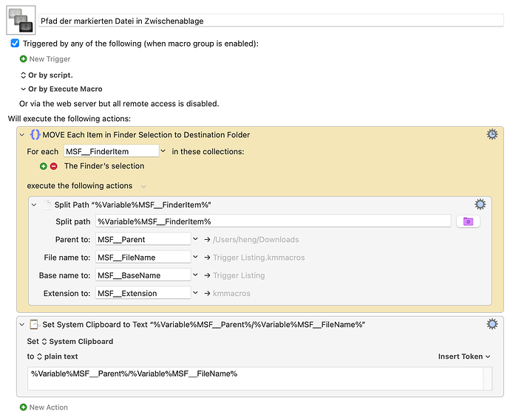Click the kmmacros extension preview text
This screenshot has height=417, width=510.
(x=231, y=294)
